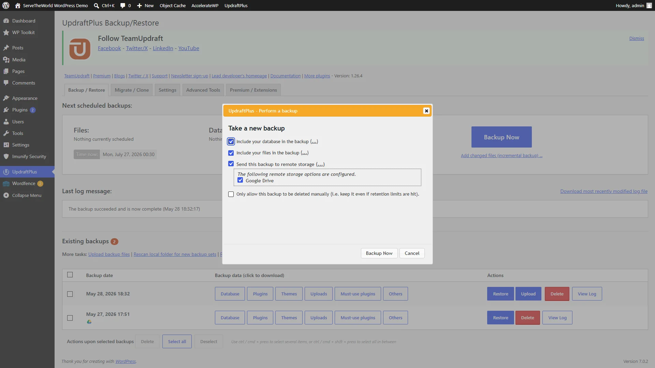Screen dimensions: 655x368
Task: Select the May 28, 2026 18:32 backup checkbox
Action: 70,294
